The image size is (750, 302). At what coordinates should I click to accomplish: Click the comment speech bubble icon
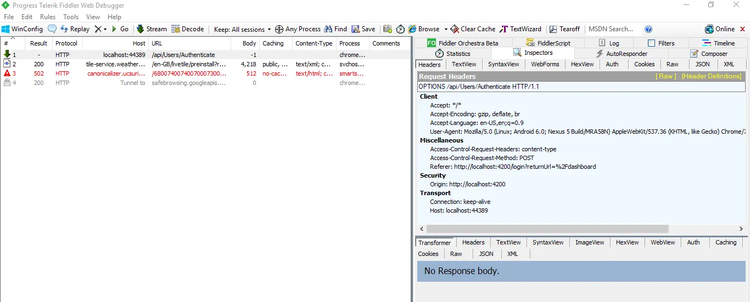pyautogui.click(x=52, y=29)
